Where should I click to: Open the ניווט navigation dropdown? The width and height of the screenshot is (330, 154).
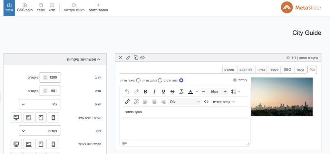click(40, 131)
